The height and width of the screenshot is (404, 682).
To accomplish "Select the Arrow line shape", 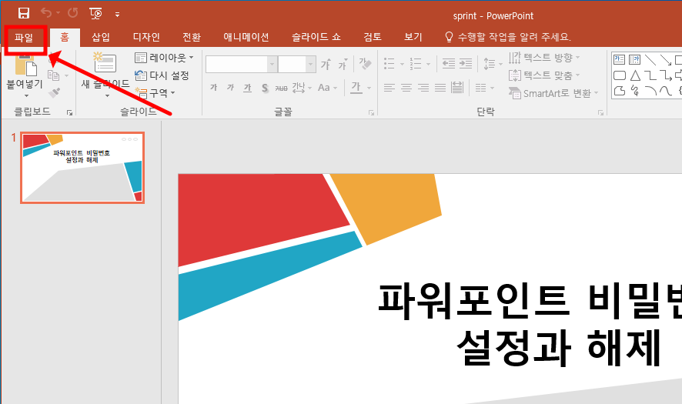I will pos(666,59).
